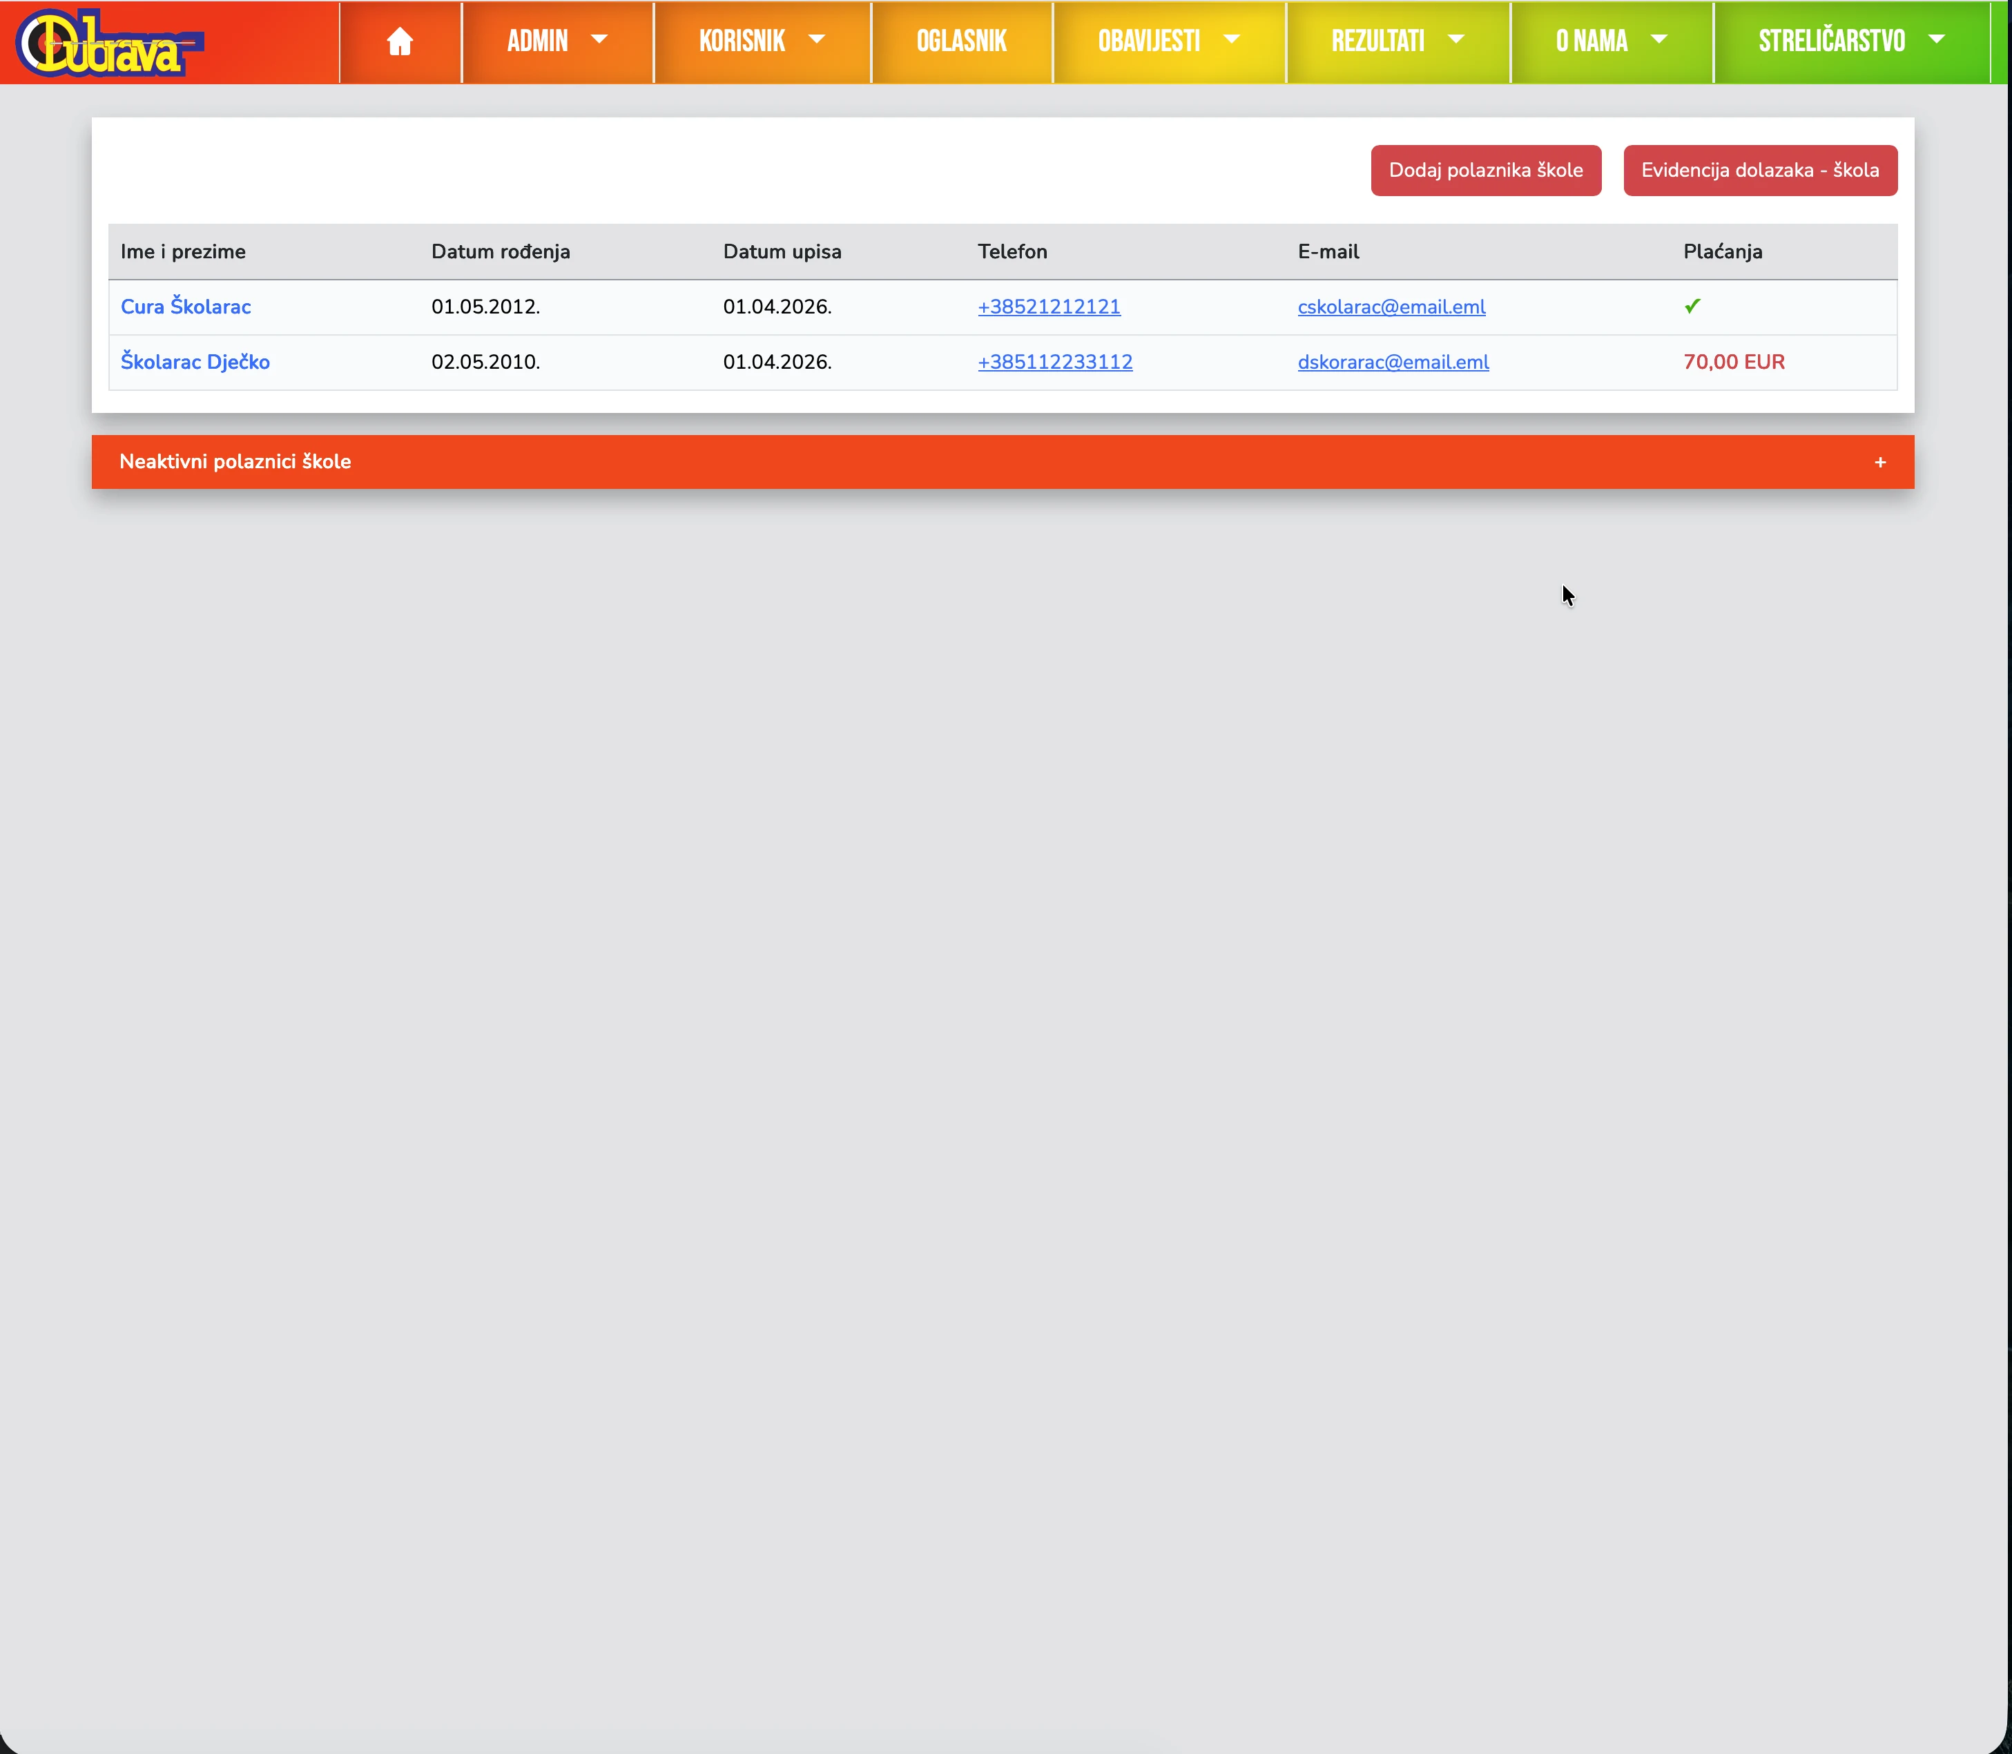Open Školarac Dječko profile link
Image resolution: width=2012 pixels, height=1754 pixels.
point(195,362)
